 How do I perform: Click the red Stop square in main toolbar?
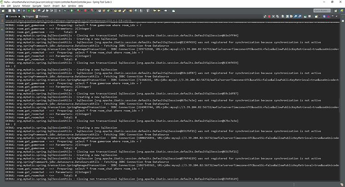pos(86,11)
